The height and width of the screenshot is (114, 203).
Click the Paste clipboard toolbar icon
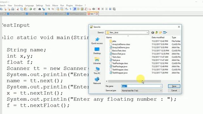26,9
